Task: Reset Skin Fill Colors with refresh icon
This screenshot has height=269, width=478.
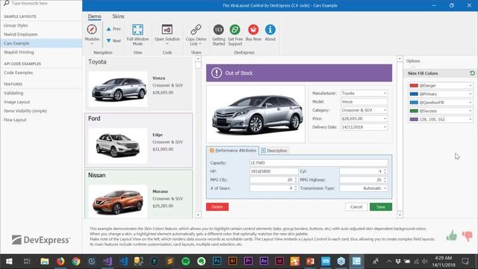Action: pos(472,73)
